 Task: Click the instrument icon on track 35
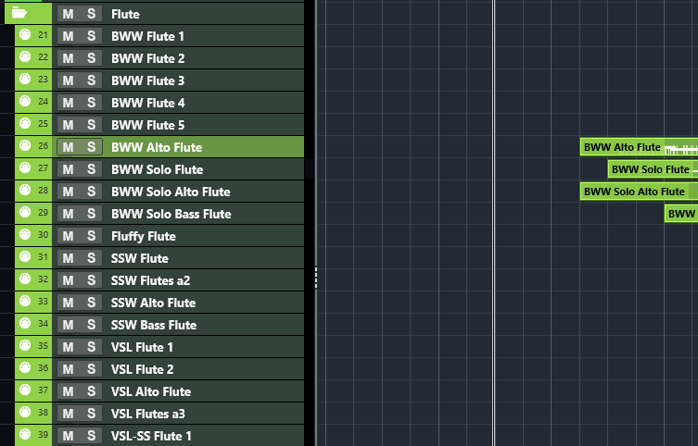25,347
